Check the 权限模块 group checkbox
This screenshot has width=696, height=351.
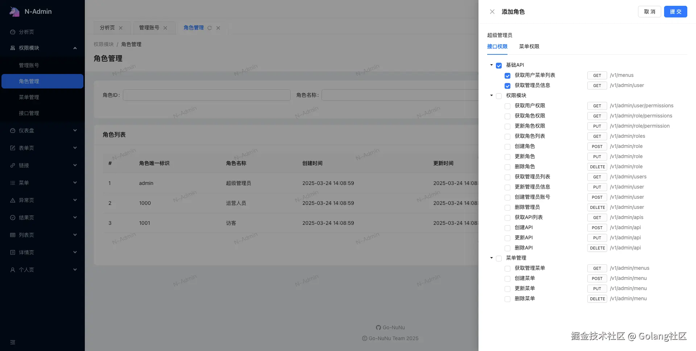click(499, 96)
